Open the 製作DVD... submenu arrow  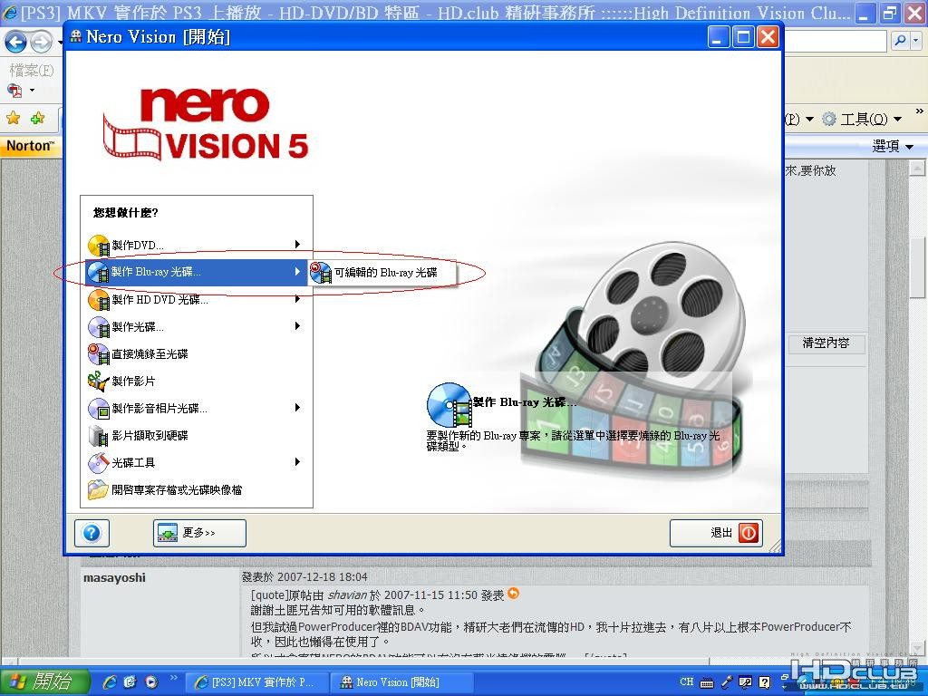(x=297, y=245)
